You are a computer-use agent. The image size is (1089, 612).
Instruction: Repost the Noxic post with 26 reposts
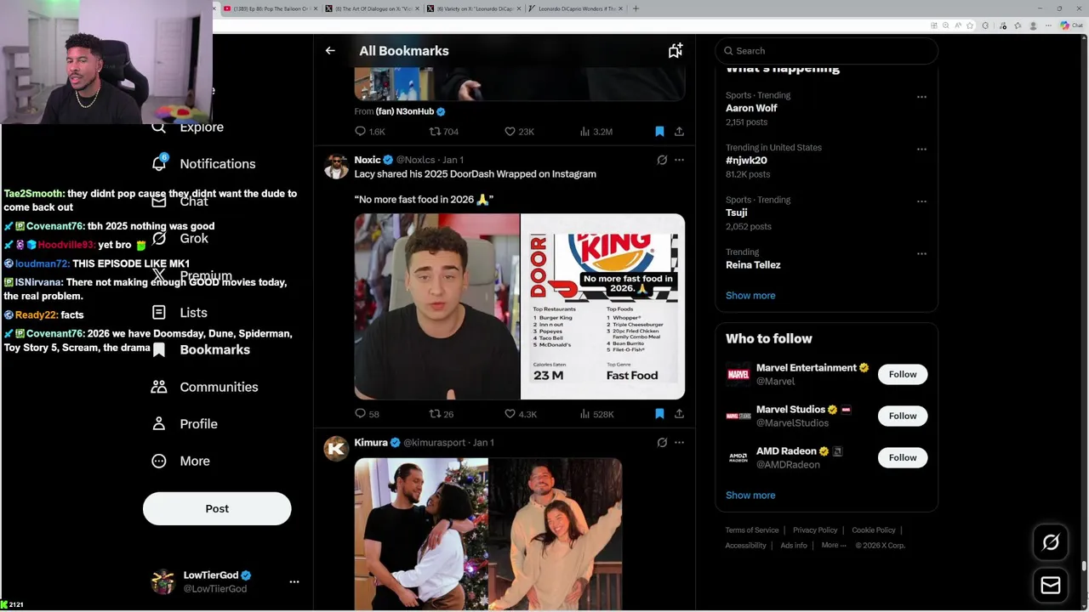[x=442, y=414]
